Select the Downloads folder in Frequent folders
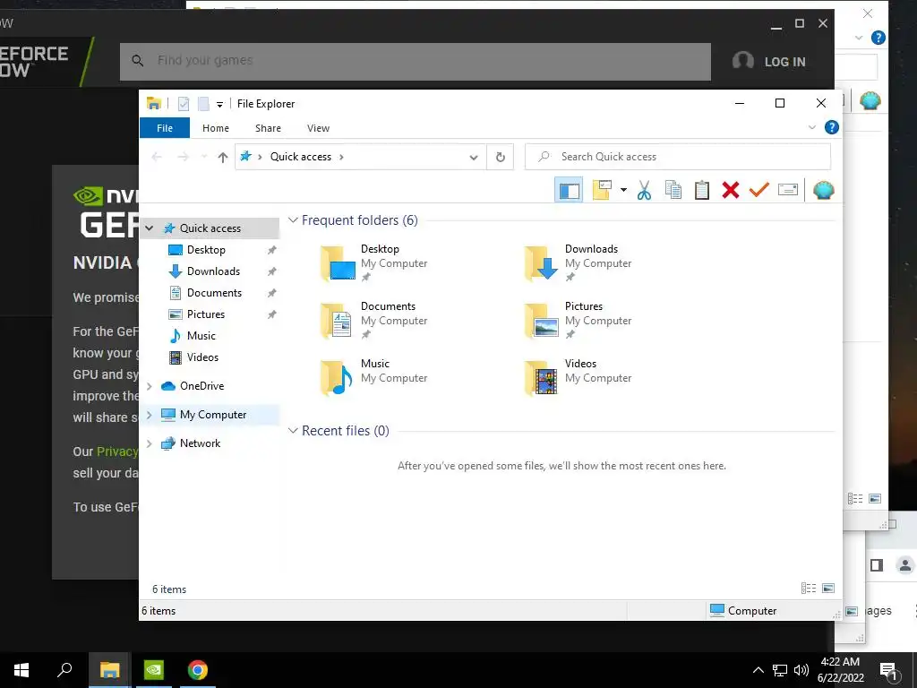Screen dimensions: 917x688 (x=579, y=262)
